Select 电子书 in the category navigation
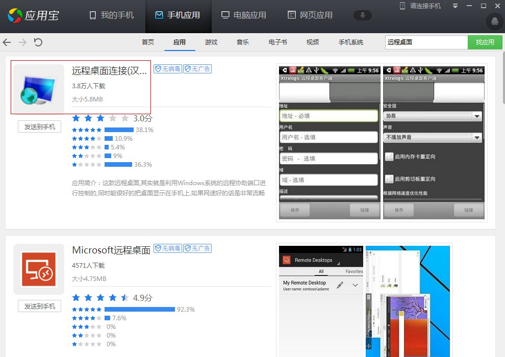This screenshot has width=505, height=357. (x=278, y=42)
